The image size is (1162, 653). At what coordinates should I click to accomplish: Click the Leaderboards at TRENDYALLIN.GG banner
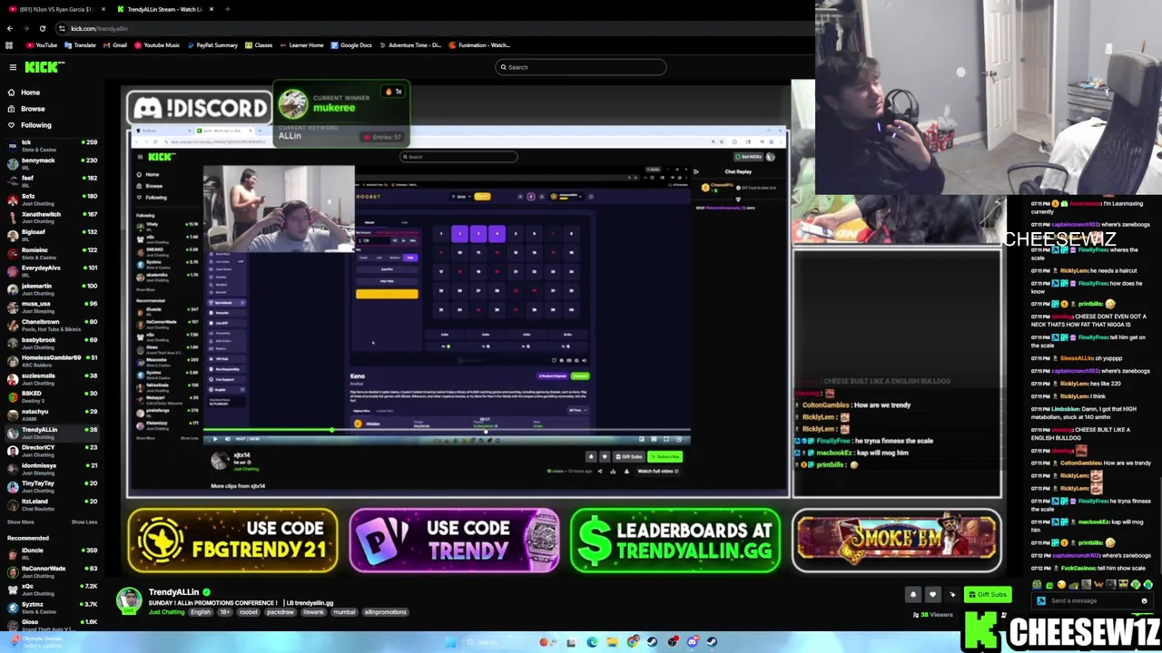[675, 541]
